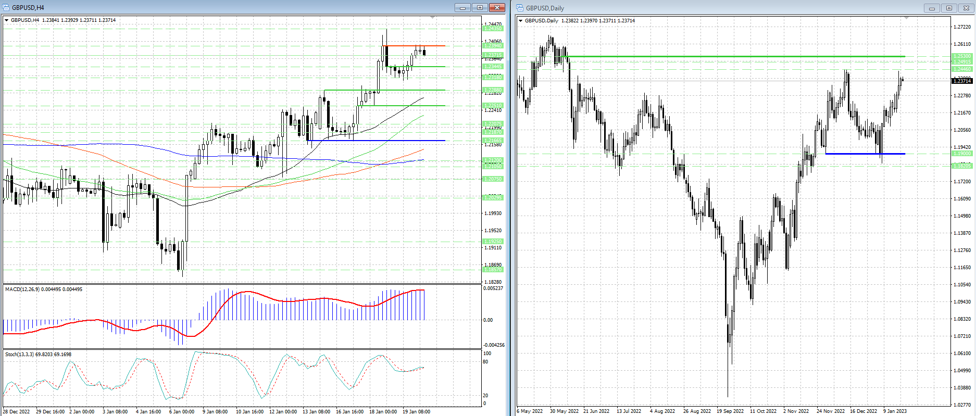Click the chart shift marker on H4 chart
This screenshot has width=976, height=416.
pyautogui.click(x=432, y=18)
